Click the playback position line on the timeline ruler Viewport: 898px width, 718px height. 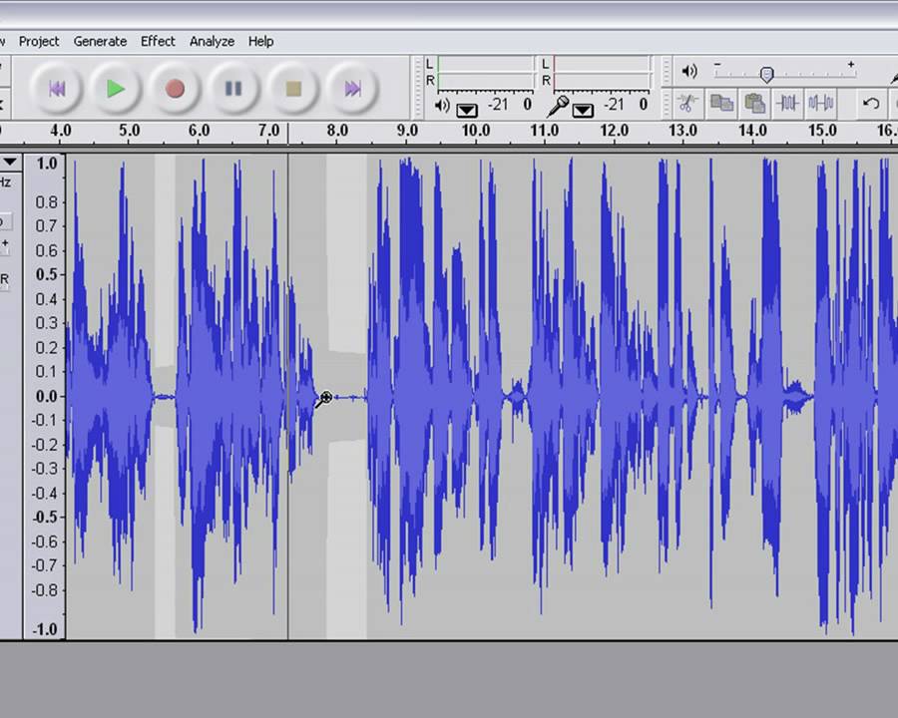click(x=288, y=133)
